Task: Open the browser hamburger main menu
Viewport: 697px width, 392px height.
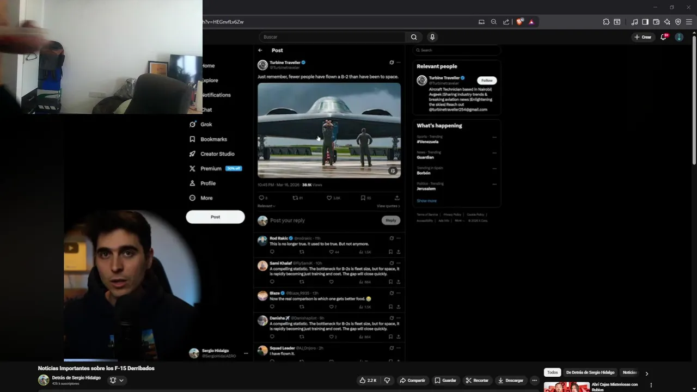Action: click(689, 22)
